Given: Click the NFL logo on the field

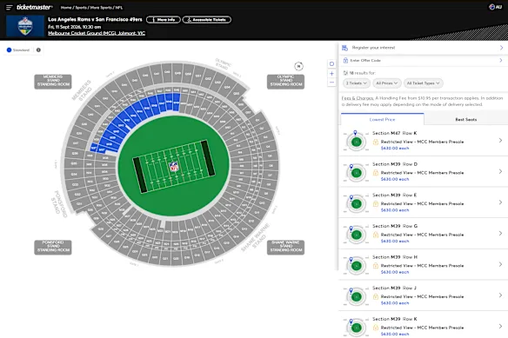Looking at the screenshot, I should coord(174,167).
